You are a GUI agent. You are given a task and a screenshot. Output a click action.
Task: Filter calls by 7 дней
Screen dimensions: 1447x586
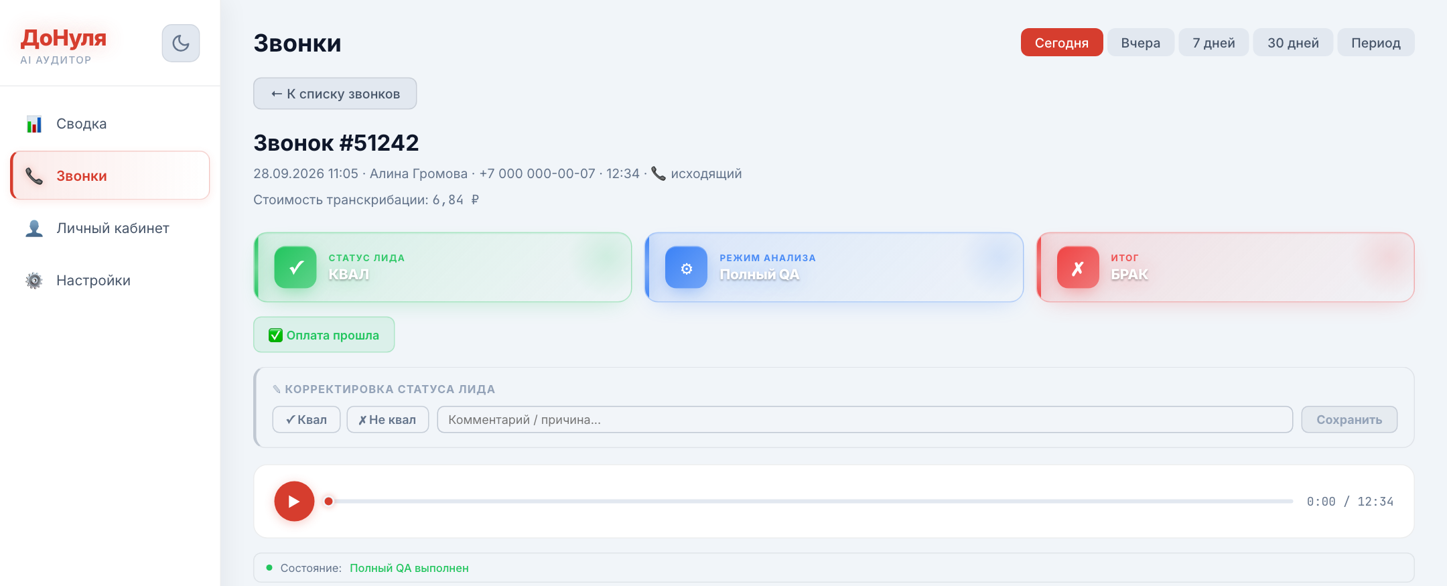[1214, 42]
